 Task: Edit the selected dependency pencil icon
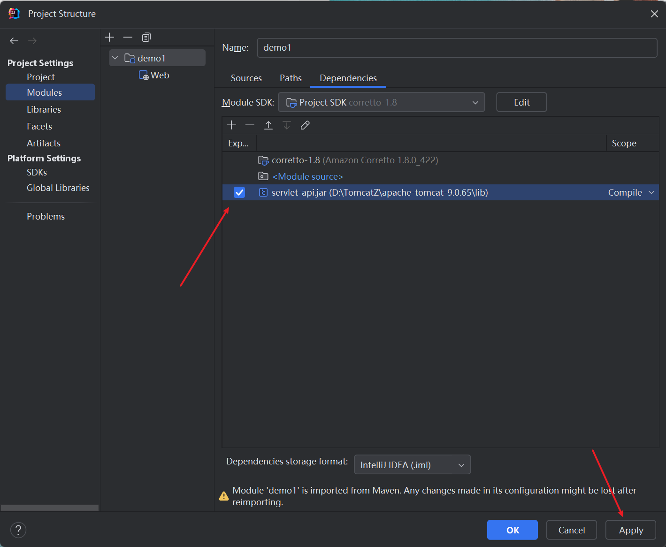305,125
